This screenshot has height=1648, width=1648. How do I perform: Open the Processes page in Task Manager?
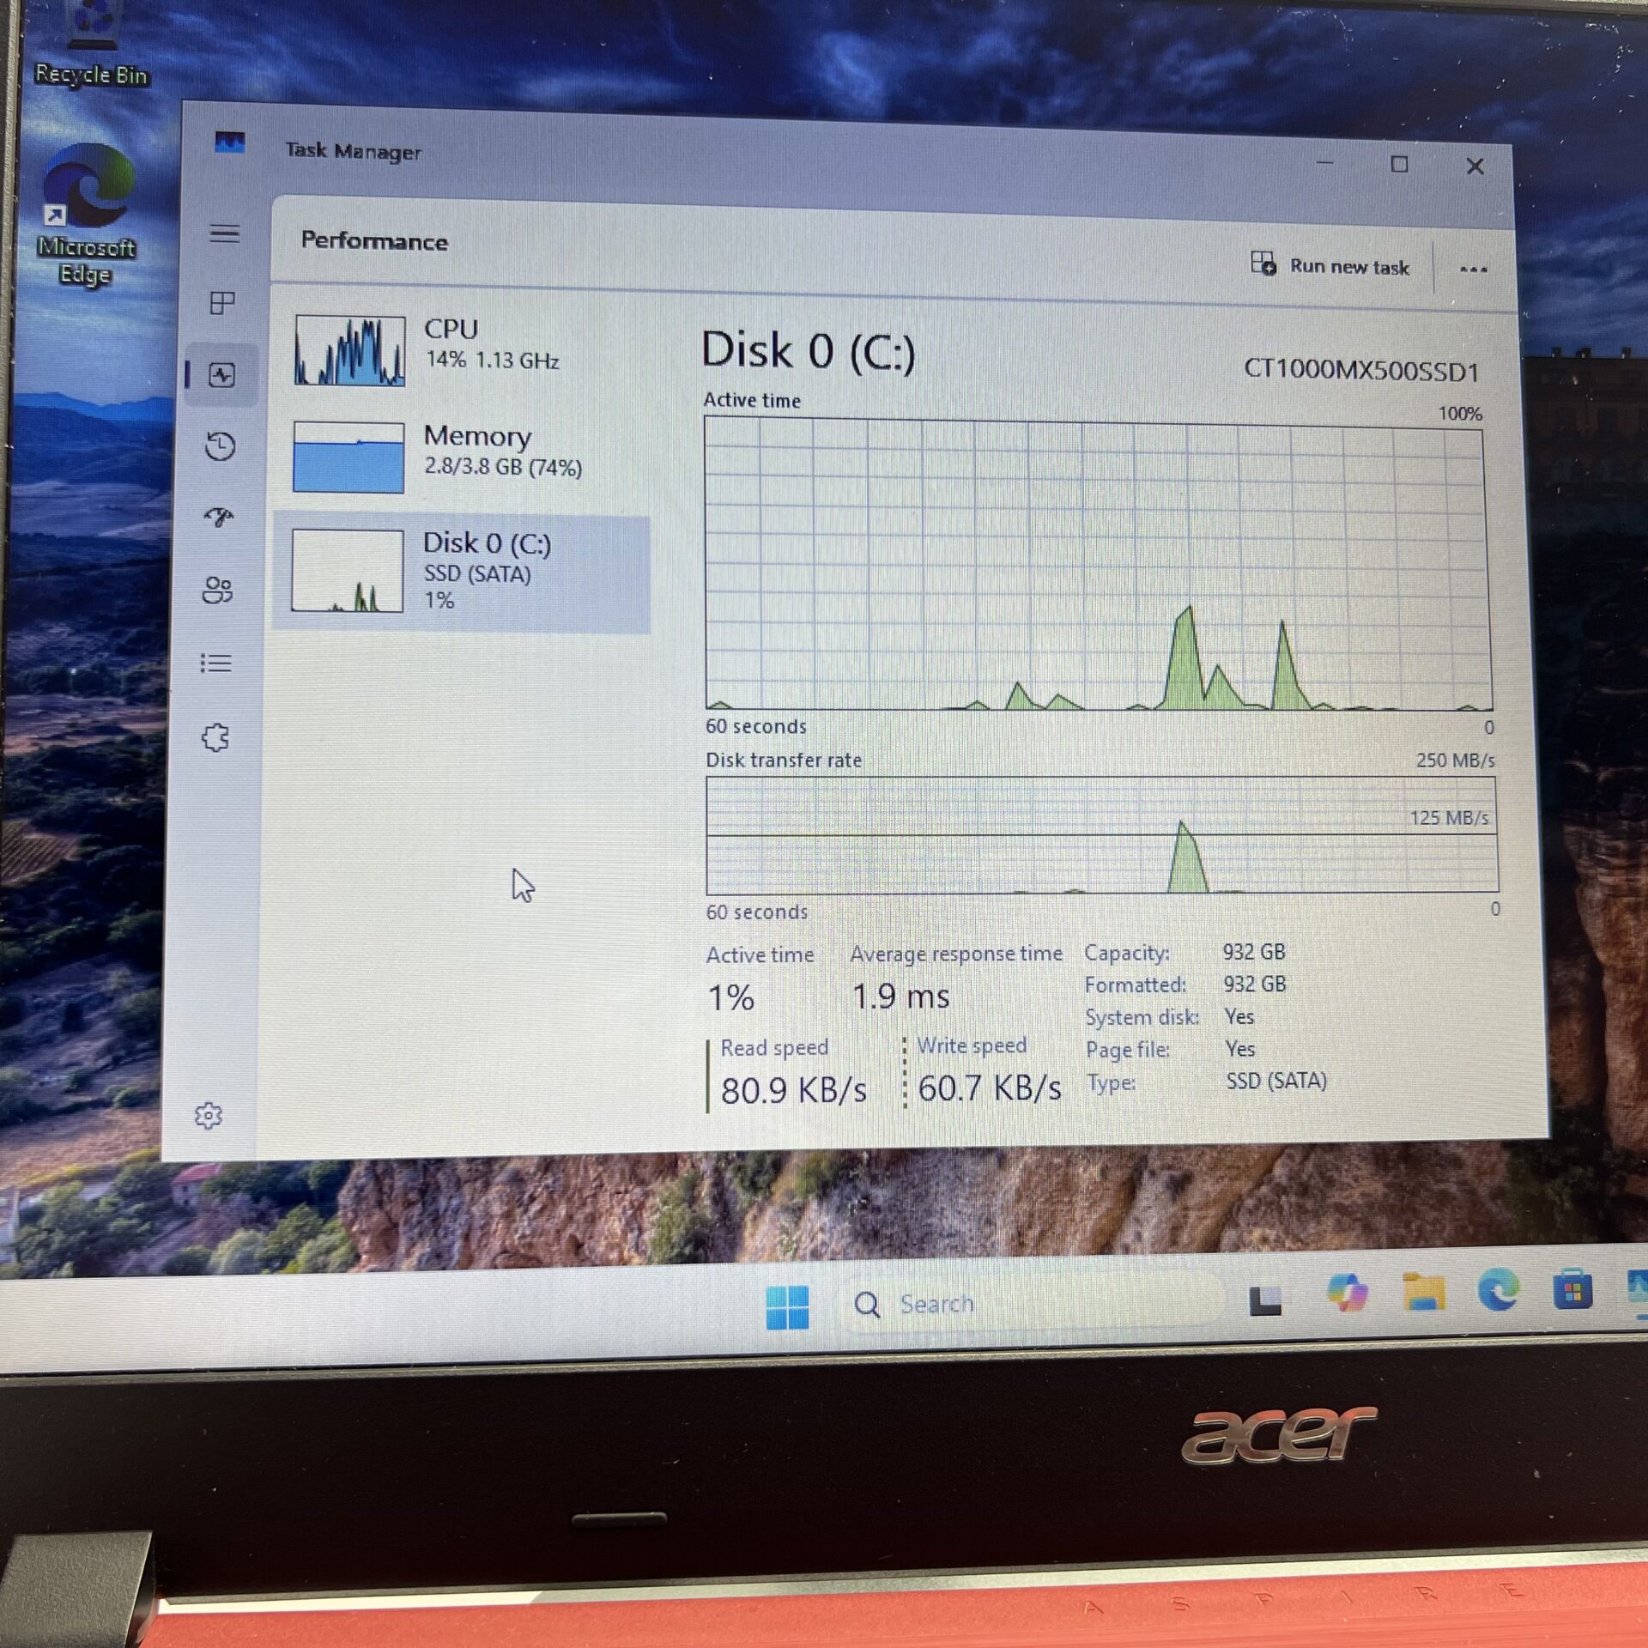[x=221, y=302]
